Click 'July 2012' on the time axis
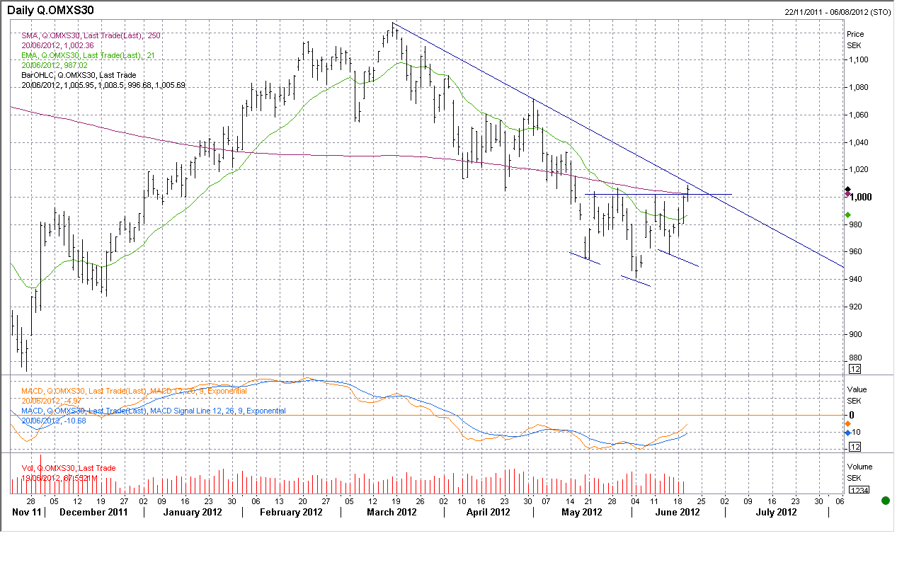Viewport: 897px width, 565px height. coord(777,513)
